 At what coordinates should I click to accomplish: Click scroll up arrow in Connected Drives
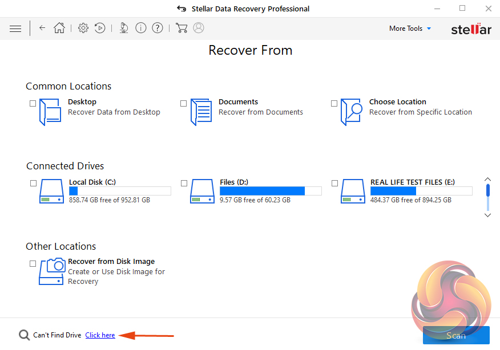(x=487, y=180)
